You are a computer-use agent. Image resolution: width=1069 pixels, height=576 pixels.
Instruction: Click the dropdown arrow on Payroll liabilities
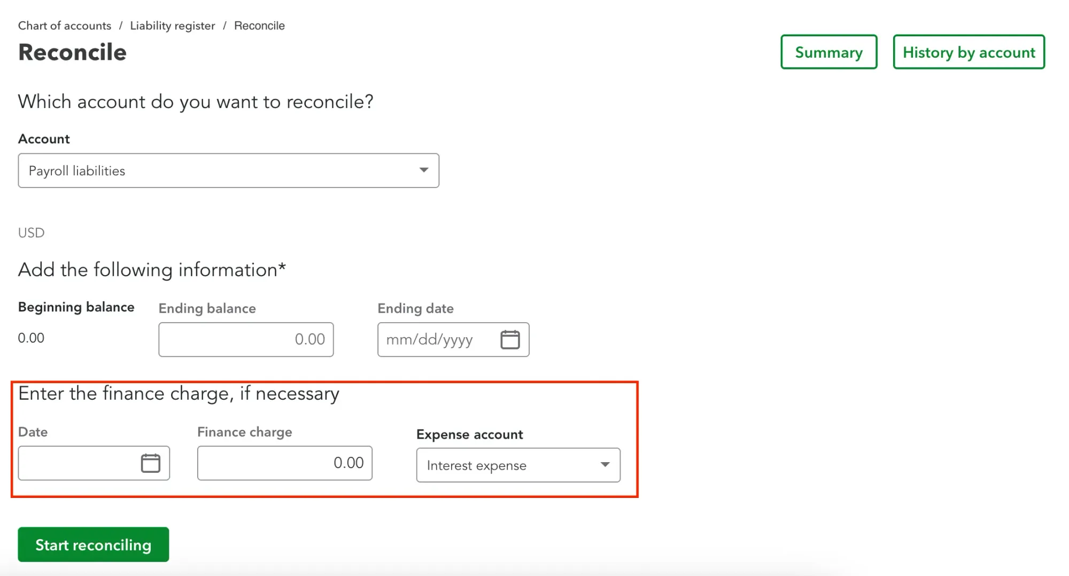pyautogui.click(x=423, y=170)
